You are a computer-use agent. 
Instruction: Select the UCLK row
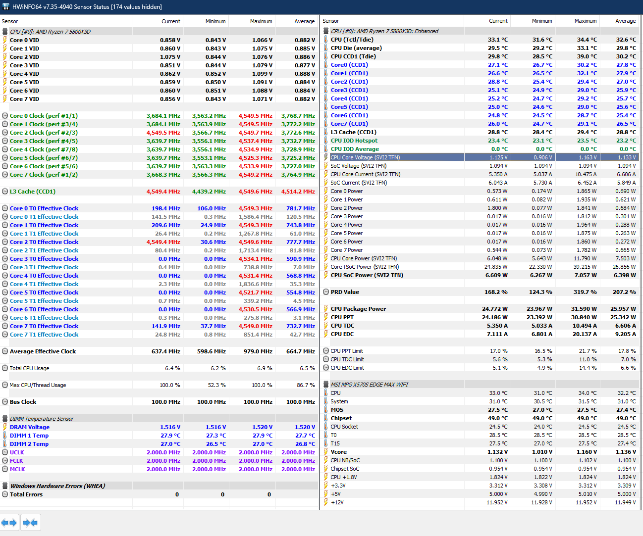(x=159, y=452)
